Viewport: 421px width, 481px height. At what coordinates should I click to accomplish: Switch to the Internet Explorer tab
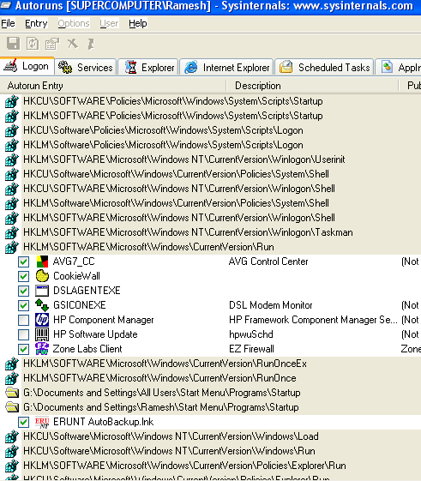point(226,67)
